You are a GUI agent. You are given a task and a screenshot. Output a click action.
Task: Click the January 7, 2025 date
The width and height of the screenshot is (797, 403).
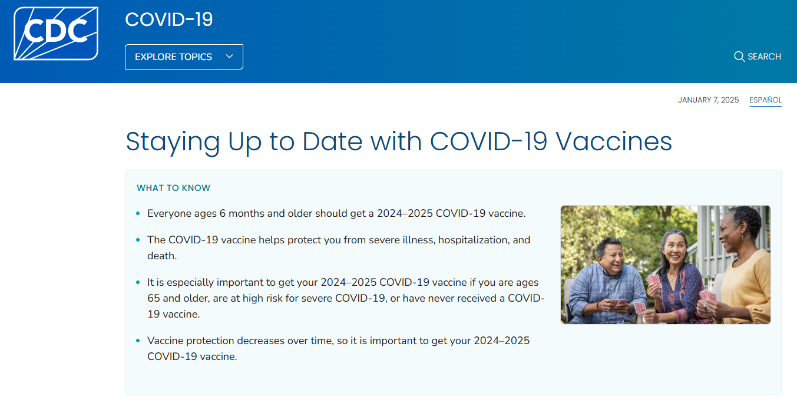(x=708, y=100)
